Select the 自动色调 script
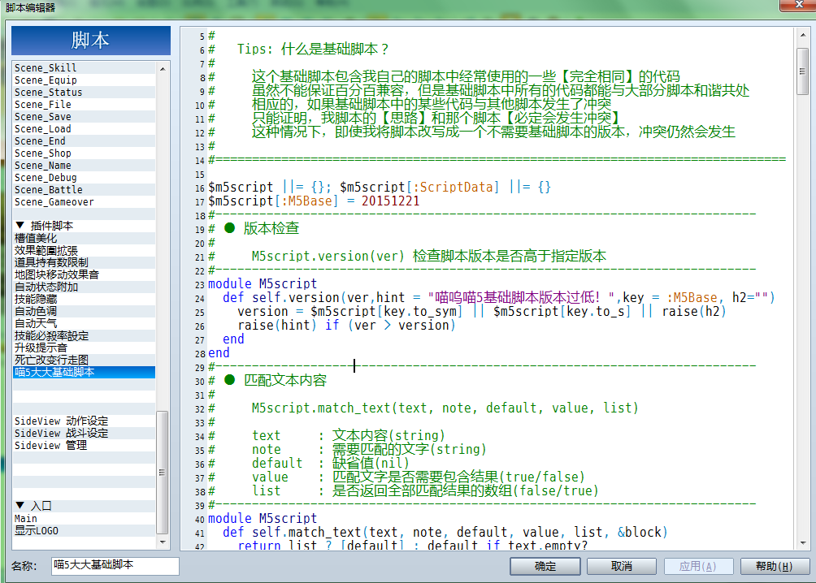Image resolution: width=816 pixels, height=583 pixels. coord(84,312)
